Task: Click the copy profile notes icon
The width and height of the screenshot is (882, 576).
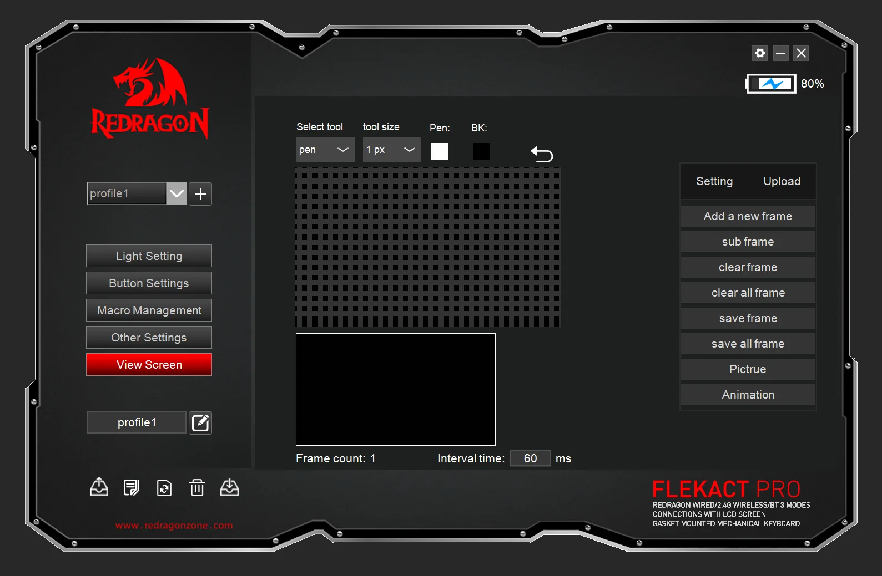Action: tap(131, 487)
